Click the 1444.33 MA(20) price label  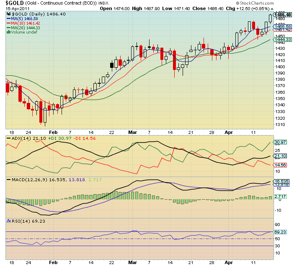(281, 39)
